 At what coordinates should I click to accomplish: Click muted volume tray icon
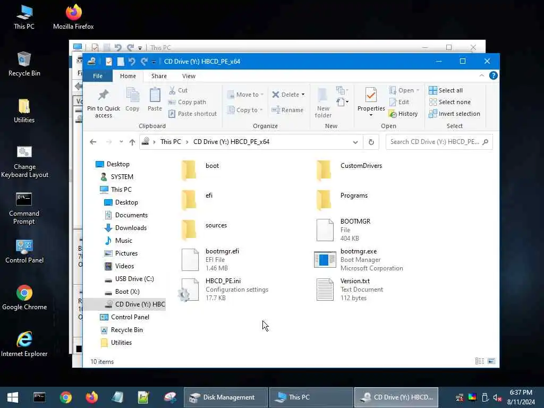point(497,397)
